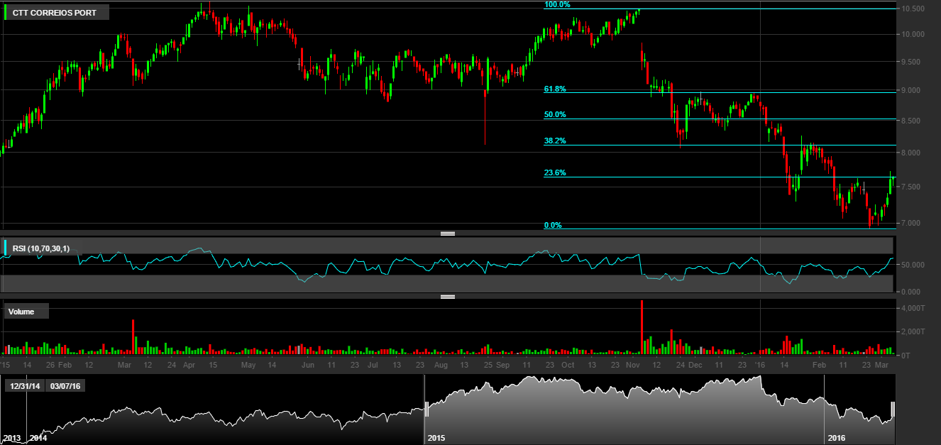Click the '16 year label on the time axis
The width and height of the screenshot is (941, 445).
point(760,365)
